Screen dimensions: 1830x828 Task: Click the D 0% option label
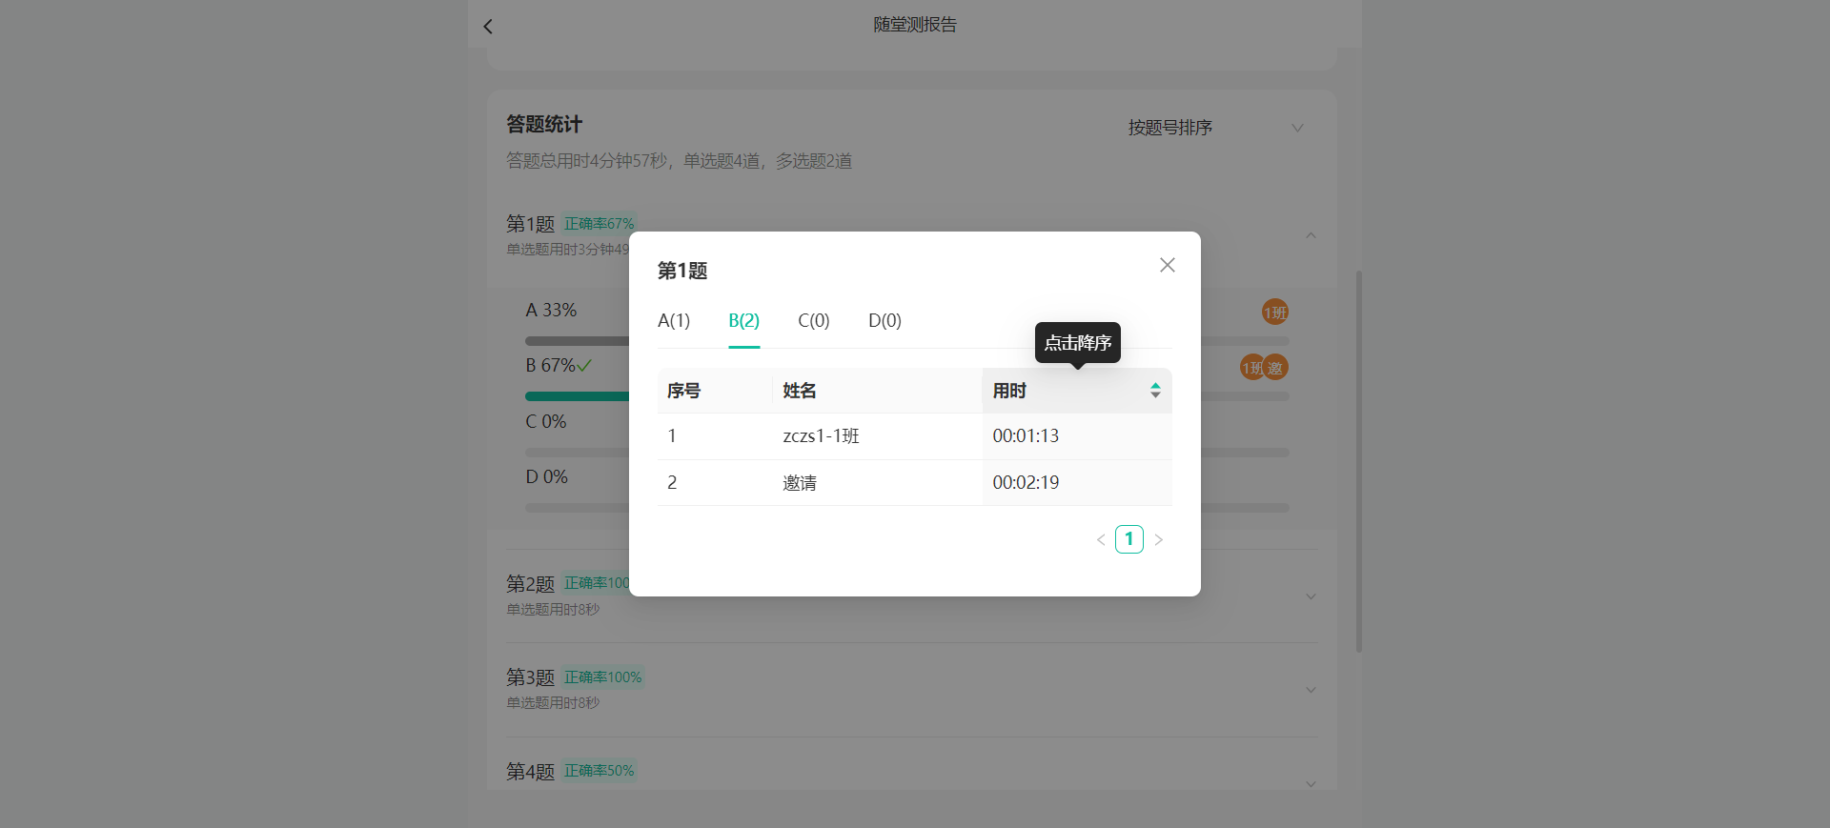[x=547, y=477]
